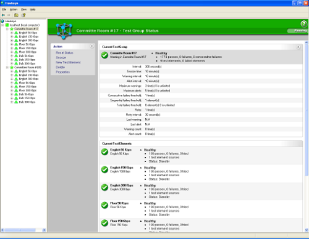Click the green checkmark beside English 56 Kbps element
This screenshot has height=239, width=309.
tap(104, 152)
